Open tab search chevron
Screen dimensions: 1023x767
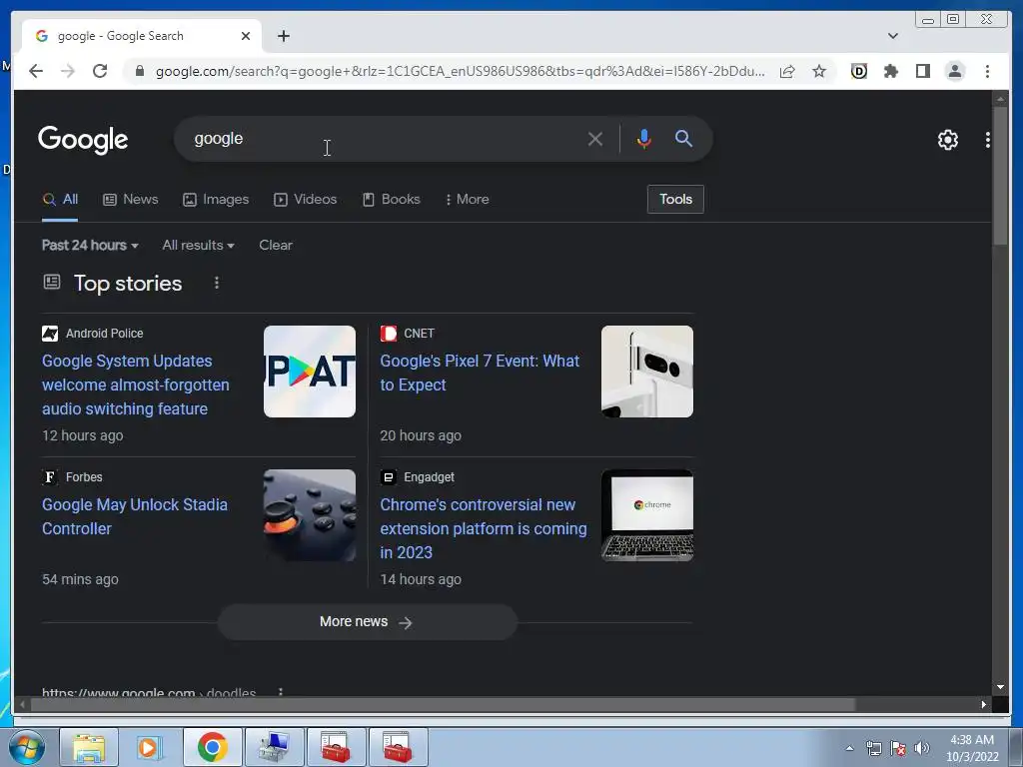(892, 36)
